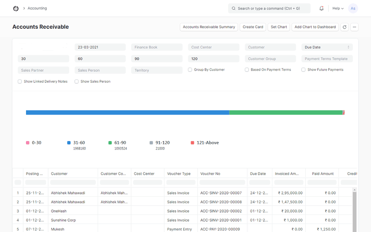Go to Accounting breadcrumb

(37, 8)
